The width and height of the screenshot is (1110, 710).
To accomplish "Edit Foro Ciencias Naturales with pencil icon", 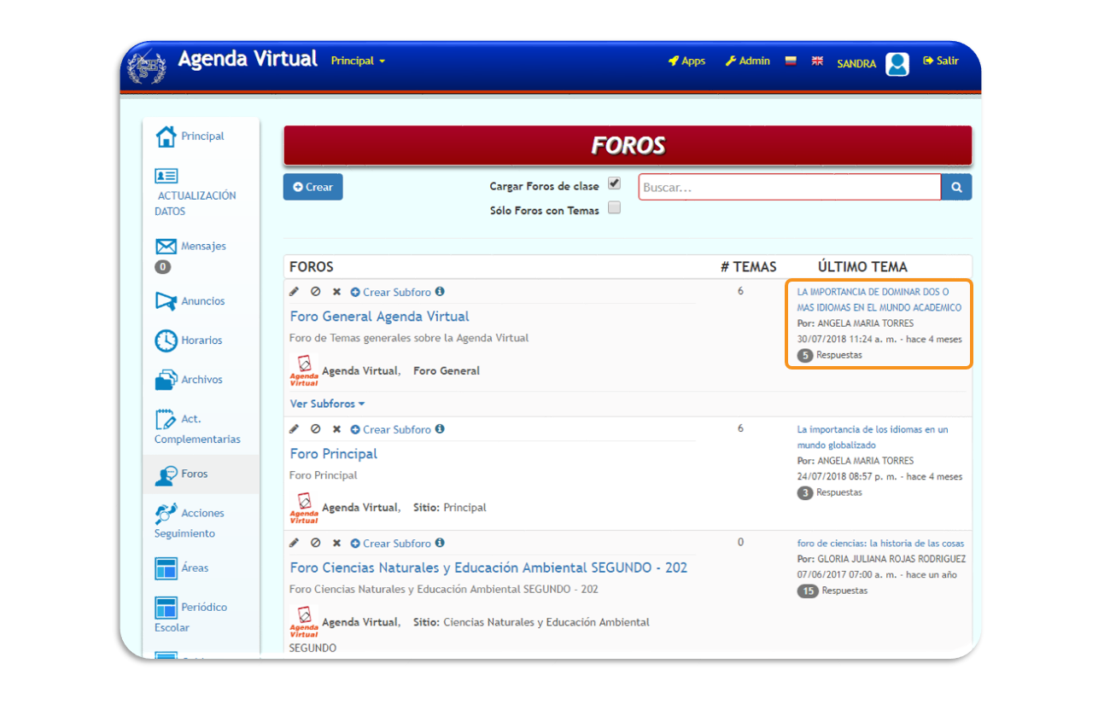I will pos(295,543).
